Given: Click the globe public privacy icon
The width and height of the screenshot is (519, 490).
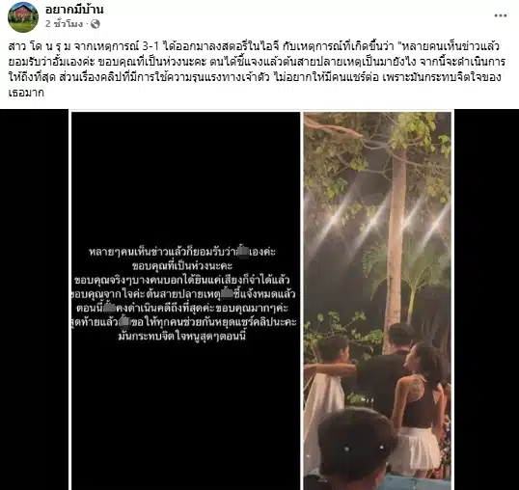Looking at the screenshot, I should click(96, 24).
